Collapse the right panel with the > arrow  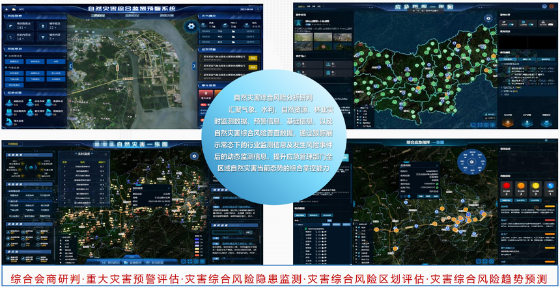click(194, 66)
